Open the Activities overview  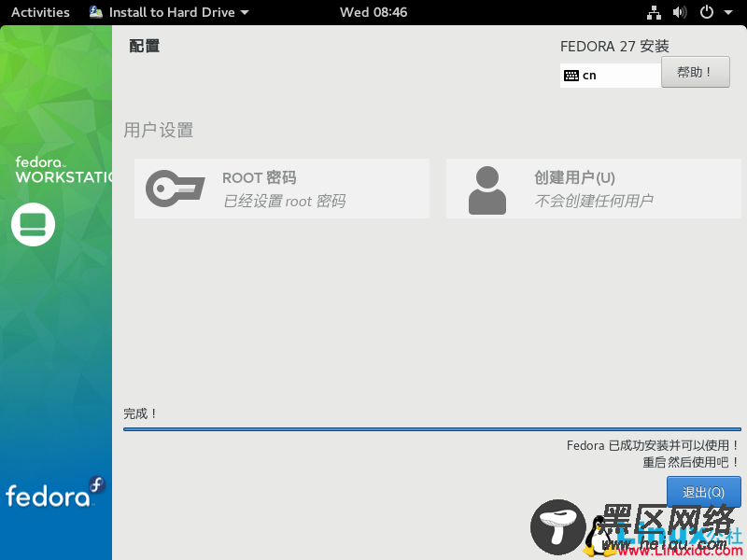click(40, 12)
